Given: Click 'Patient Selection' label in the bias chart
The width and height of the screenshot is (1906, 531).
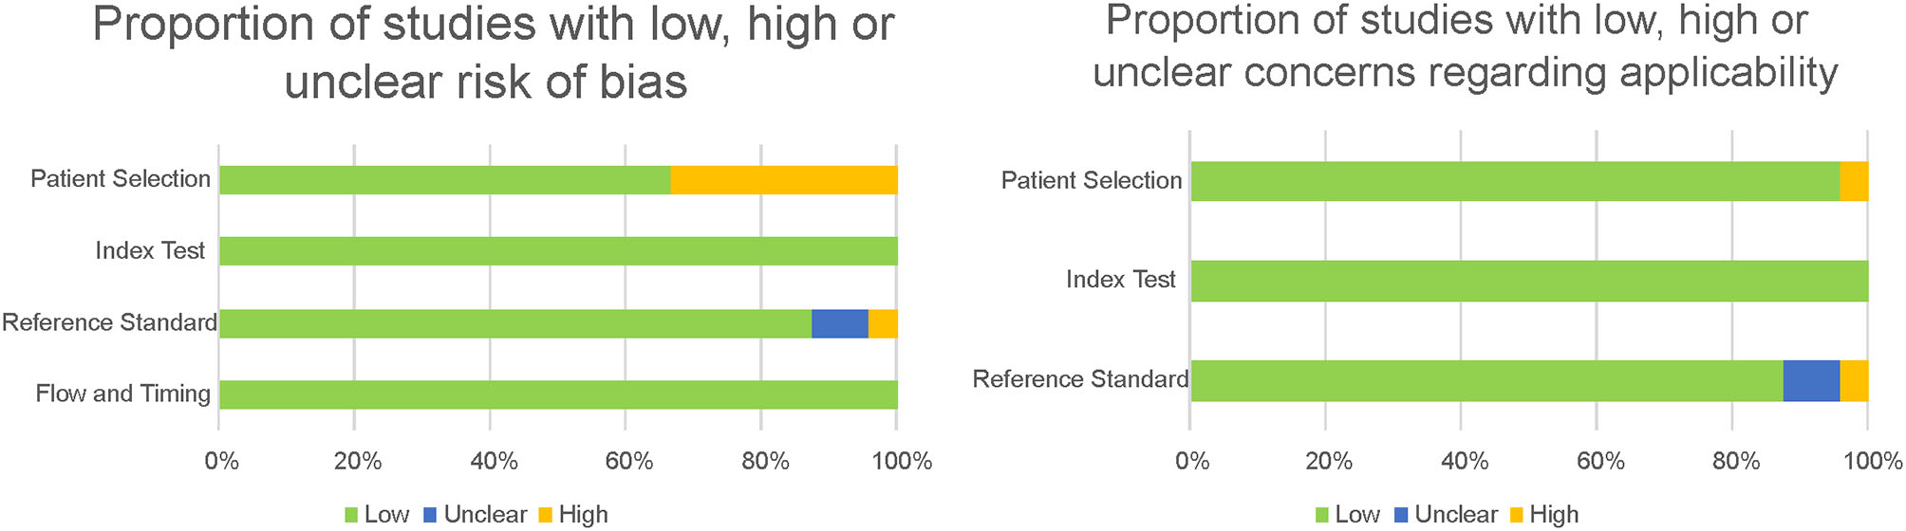Looking at the screenshot, I should 121,179.
